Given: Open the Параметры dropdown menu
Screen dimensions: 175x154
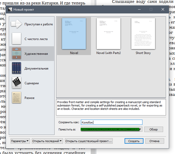Looking at the screenshot, I should (20, 141).
